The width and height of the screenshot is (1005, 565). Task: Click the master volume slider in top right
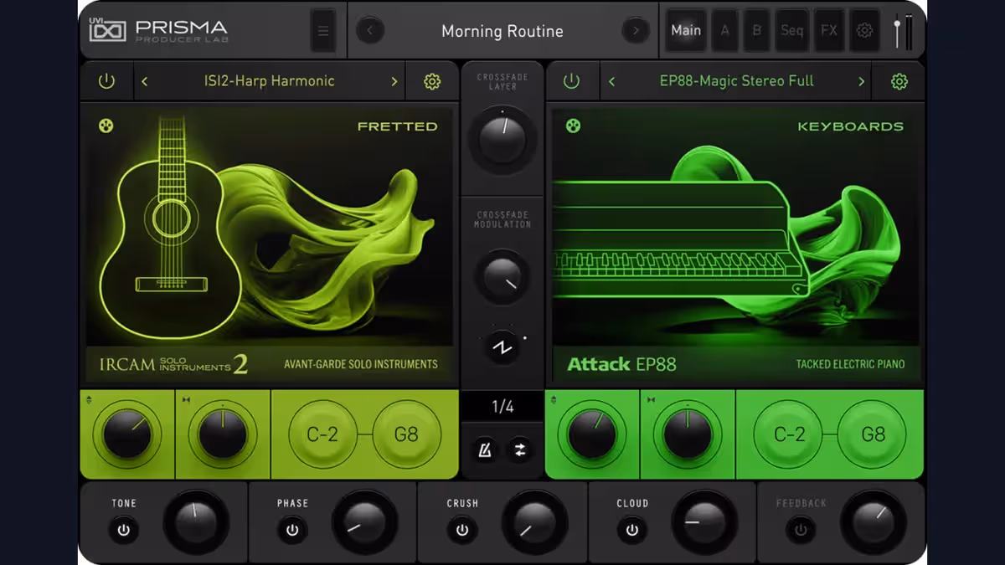[x=897, y=31]
